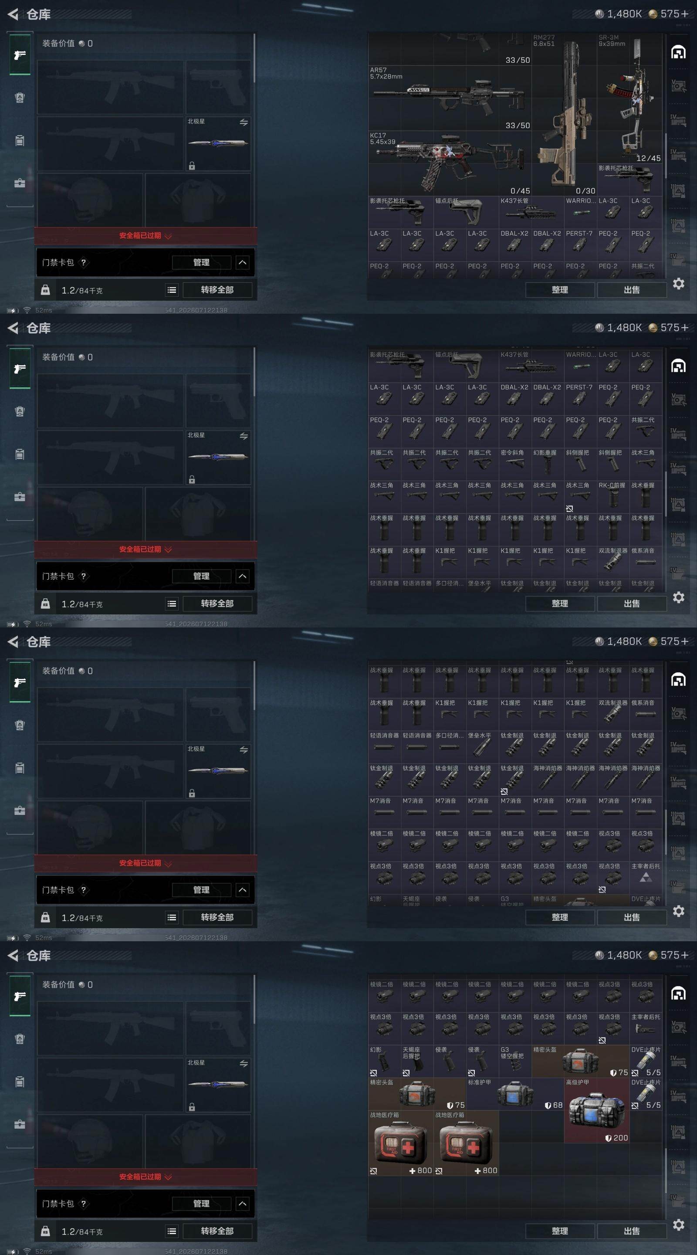Open the level V expansion box tab in second screenshot
The height and width of the screenshot is (1255, 697).
coord(678,400)
